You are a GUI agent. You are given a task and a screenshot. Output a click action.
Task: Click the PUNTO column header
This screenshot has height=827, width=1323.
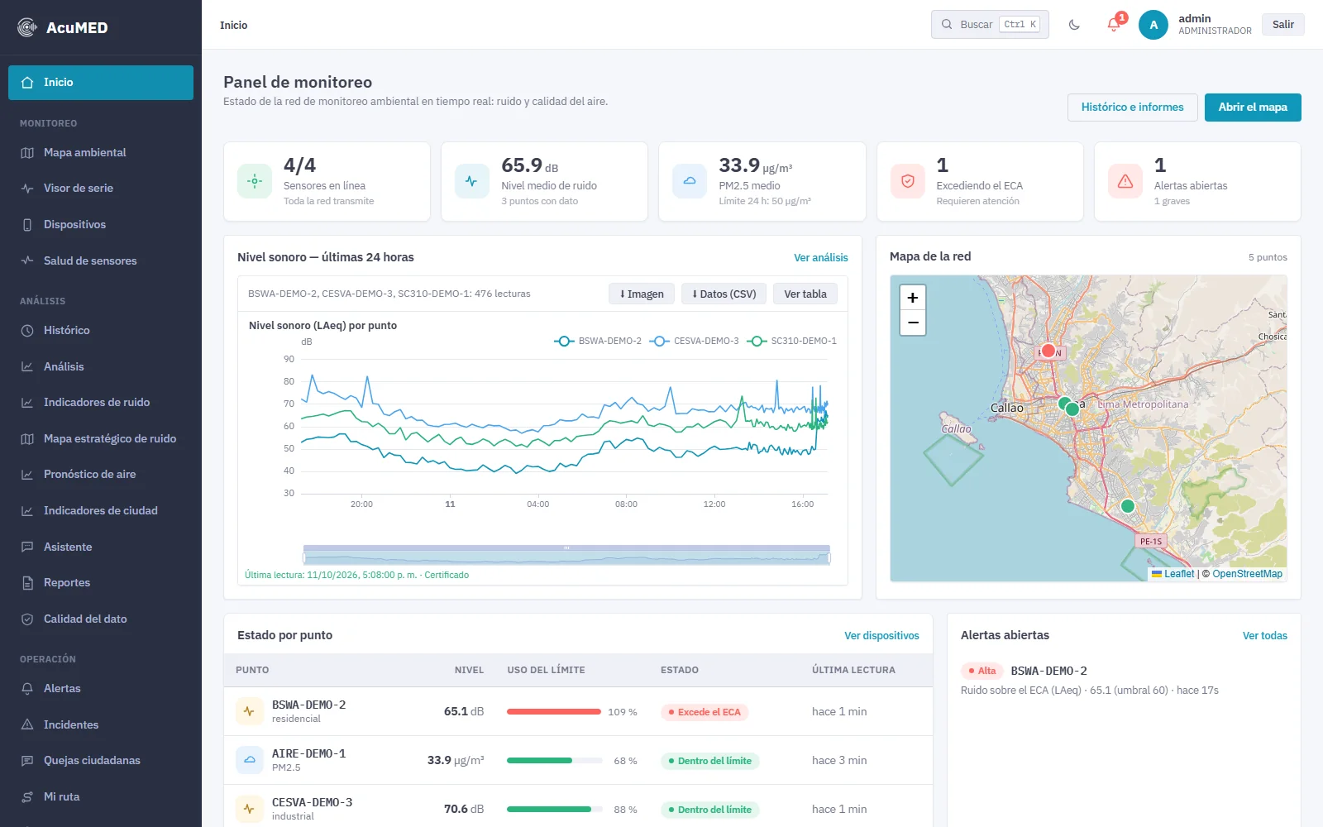(x=252, y=670)
